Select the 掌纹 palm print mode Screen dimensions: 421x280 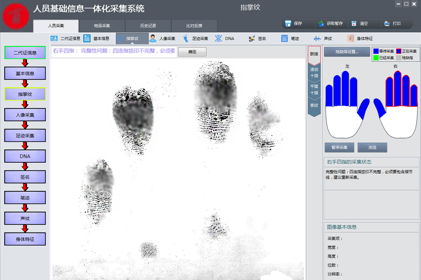tap(314, 105)
